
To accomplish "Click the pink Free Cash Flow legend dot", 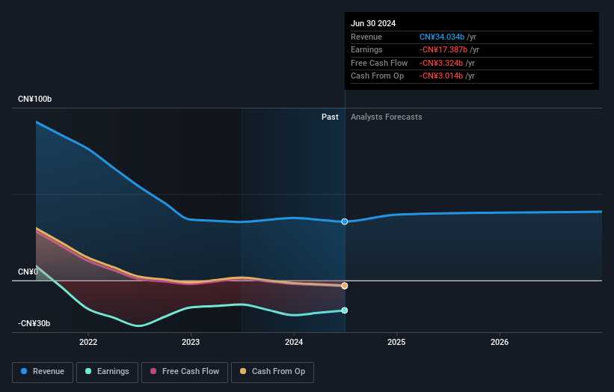I will 153,371.
